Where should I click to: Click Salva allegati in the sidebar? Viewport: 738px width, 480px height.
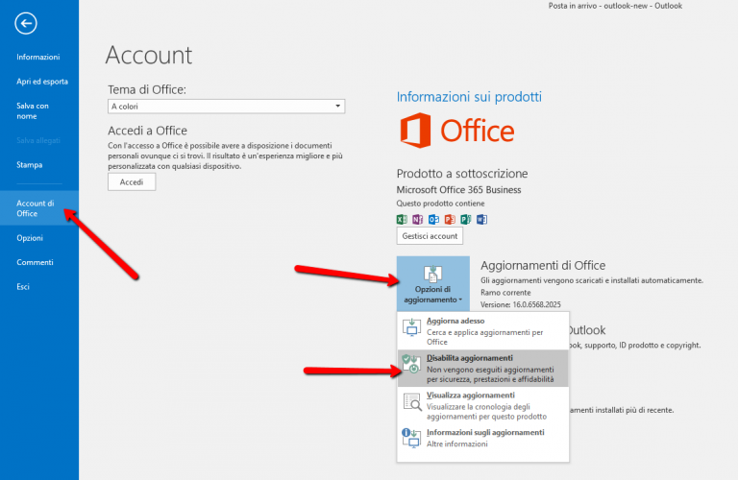click(x=38, y=140)
